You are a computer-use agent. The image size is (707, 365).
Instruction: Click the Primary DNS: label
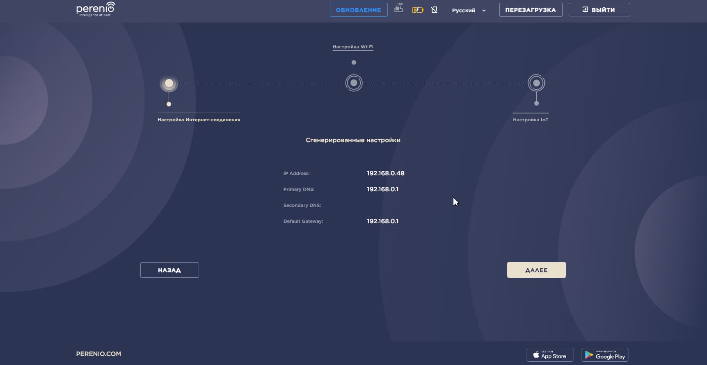[x=299, y=189]
